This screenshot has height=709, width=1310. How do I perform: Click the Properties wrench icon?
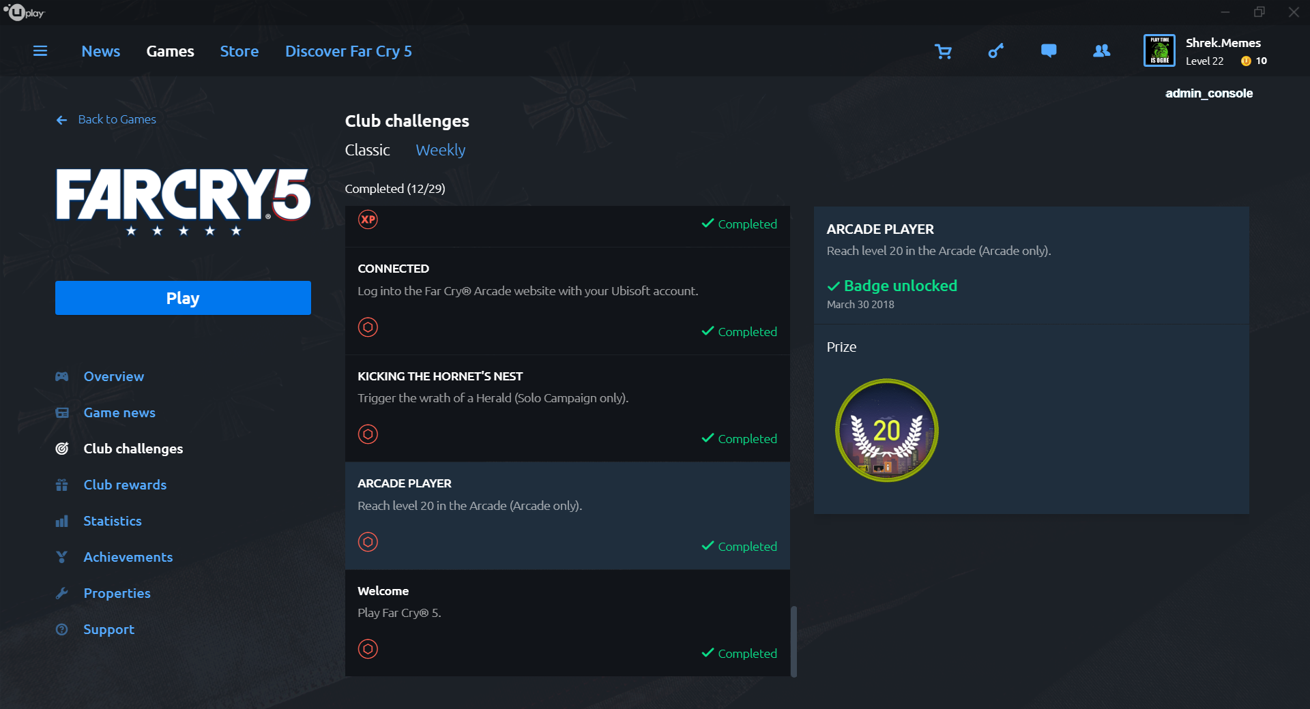[62, 593]
